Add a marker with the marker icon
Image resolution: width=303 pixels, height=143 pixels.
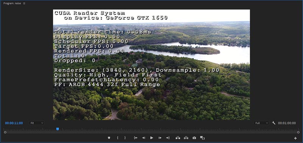click(109, 138)
